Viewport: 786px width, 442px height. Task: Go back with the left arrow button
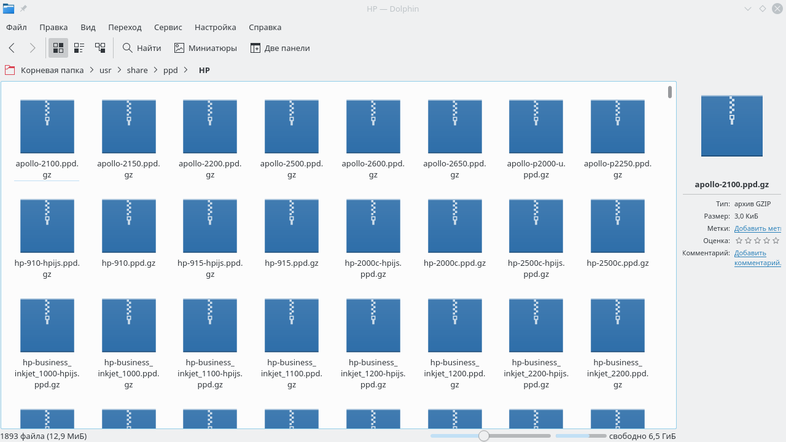(x=12, y=48)
